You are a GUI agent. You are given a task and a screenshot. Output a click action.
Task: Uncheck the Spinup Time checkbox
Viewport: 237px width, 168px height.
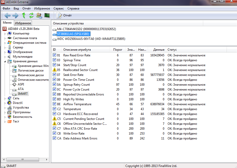click(54, 60)
